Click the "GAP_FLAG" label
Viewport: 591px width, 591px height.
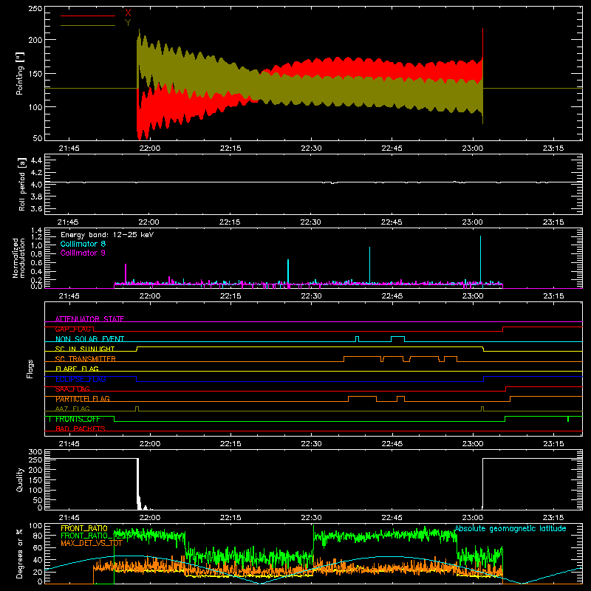pyautogui.click(x=72, y=329)
